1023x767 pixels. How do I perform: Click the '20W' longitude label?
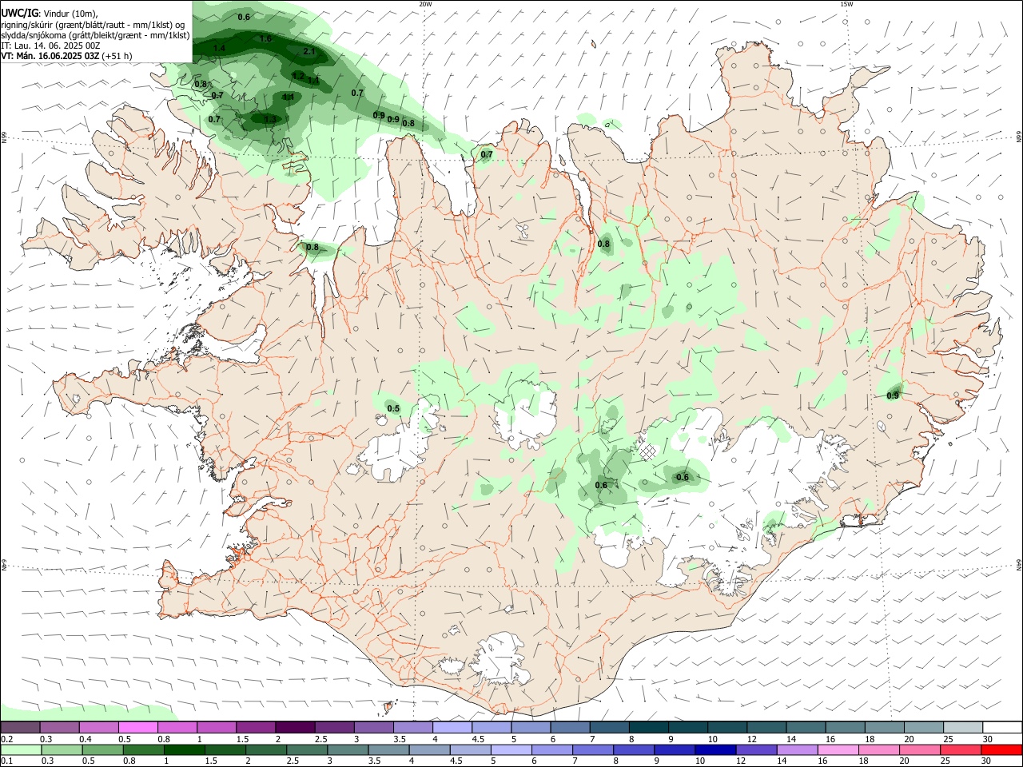coord(425,4)
